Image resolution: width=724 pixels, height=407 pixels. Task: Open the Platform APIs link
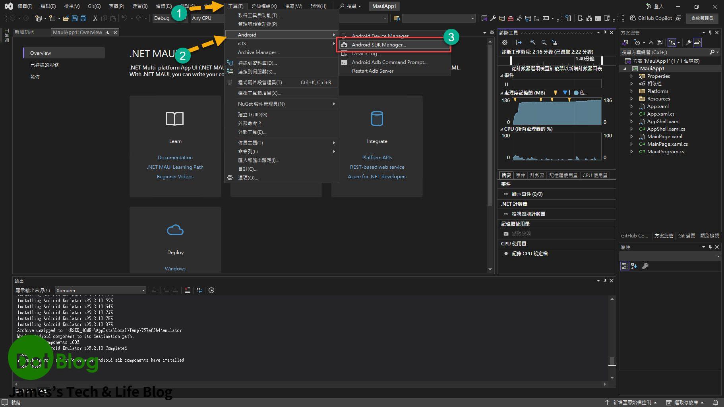pos(377,158)
